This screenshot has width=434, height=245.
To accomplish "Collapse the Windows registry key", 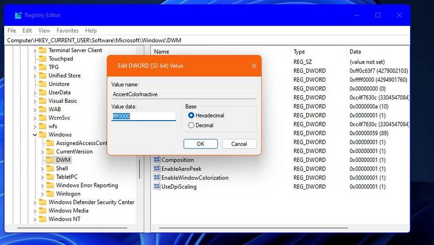I will [35, 135].
